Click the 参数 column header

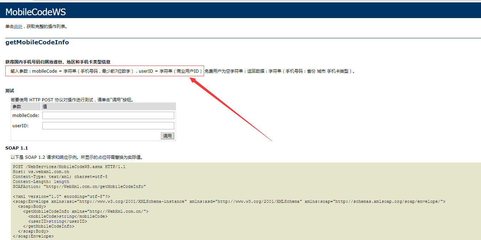point(17,106)
